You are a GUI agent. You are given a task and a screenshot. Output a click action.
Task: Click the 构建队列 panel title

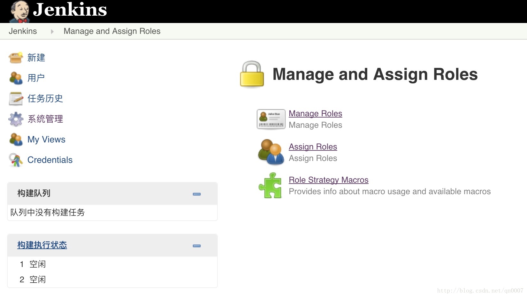[34, 193]
